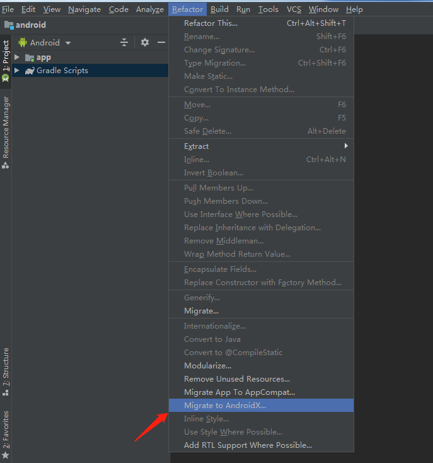Click the android project breadcrumb
Image resolution: width=433 pixels, height=463 pixels.
(25, 25)
